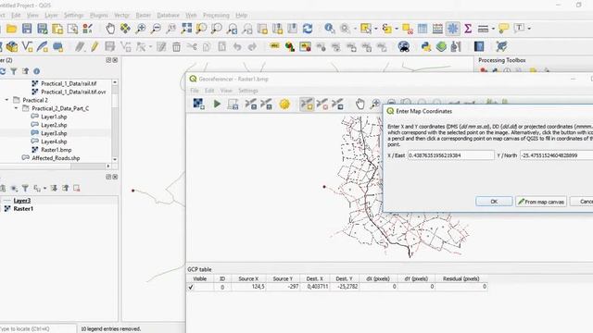Activate the Identify Features tool

(330, 29)
